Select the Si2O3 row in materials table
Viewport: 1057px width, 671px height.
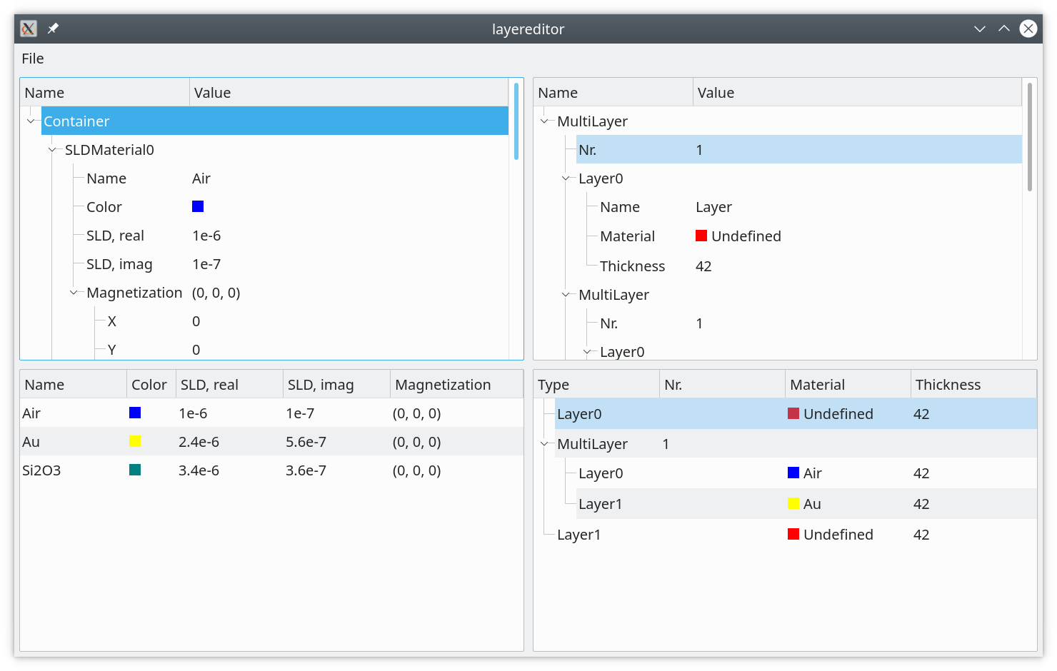point(271,470)
